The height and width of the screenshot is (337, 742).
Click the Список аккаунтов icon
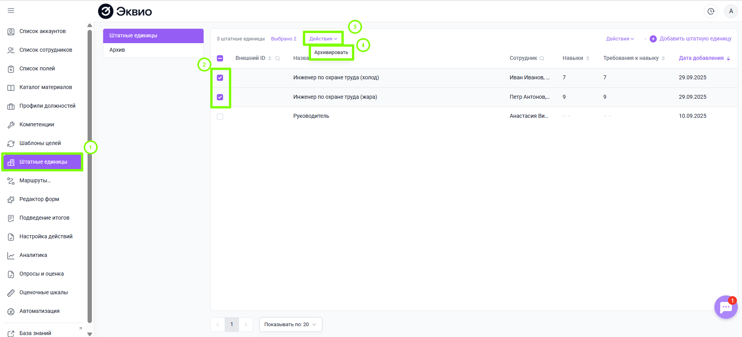pyautogui.click(x=11, y=31)
